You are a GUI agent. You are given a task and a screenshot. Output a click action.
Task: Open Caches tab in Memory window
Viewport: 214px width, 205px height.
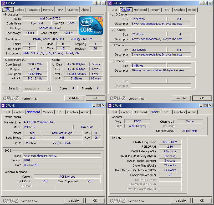pyautogui.click(x=126, y=112)
